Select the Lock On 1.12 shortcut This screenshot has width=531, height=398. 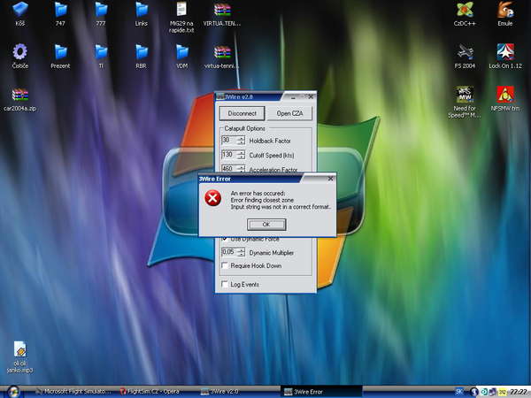505,57
